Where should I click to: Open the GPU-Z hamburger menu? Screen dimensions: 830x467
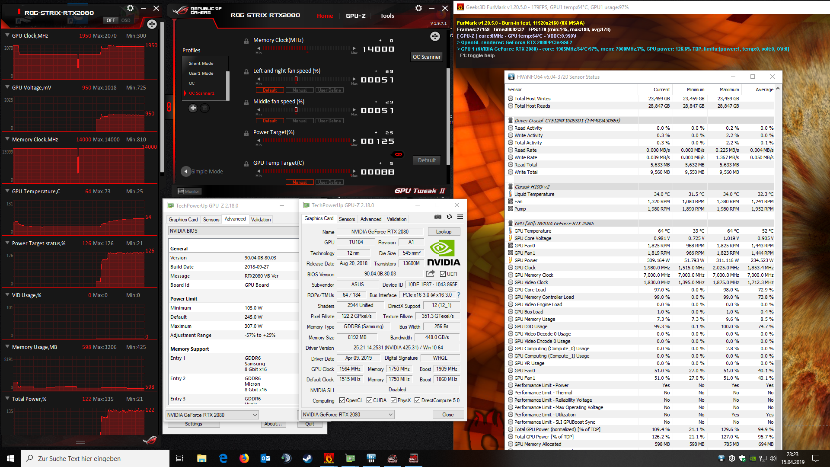tap(460, 217)
